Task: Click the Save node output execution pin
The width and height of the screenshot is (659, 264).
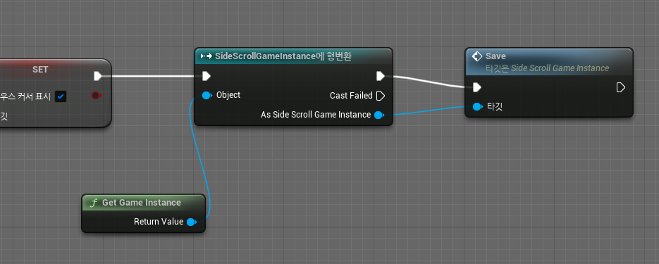Action: 621,87
